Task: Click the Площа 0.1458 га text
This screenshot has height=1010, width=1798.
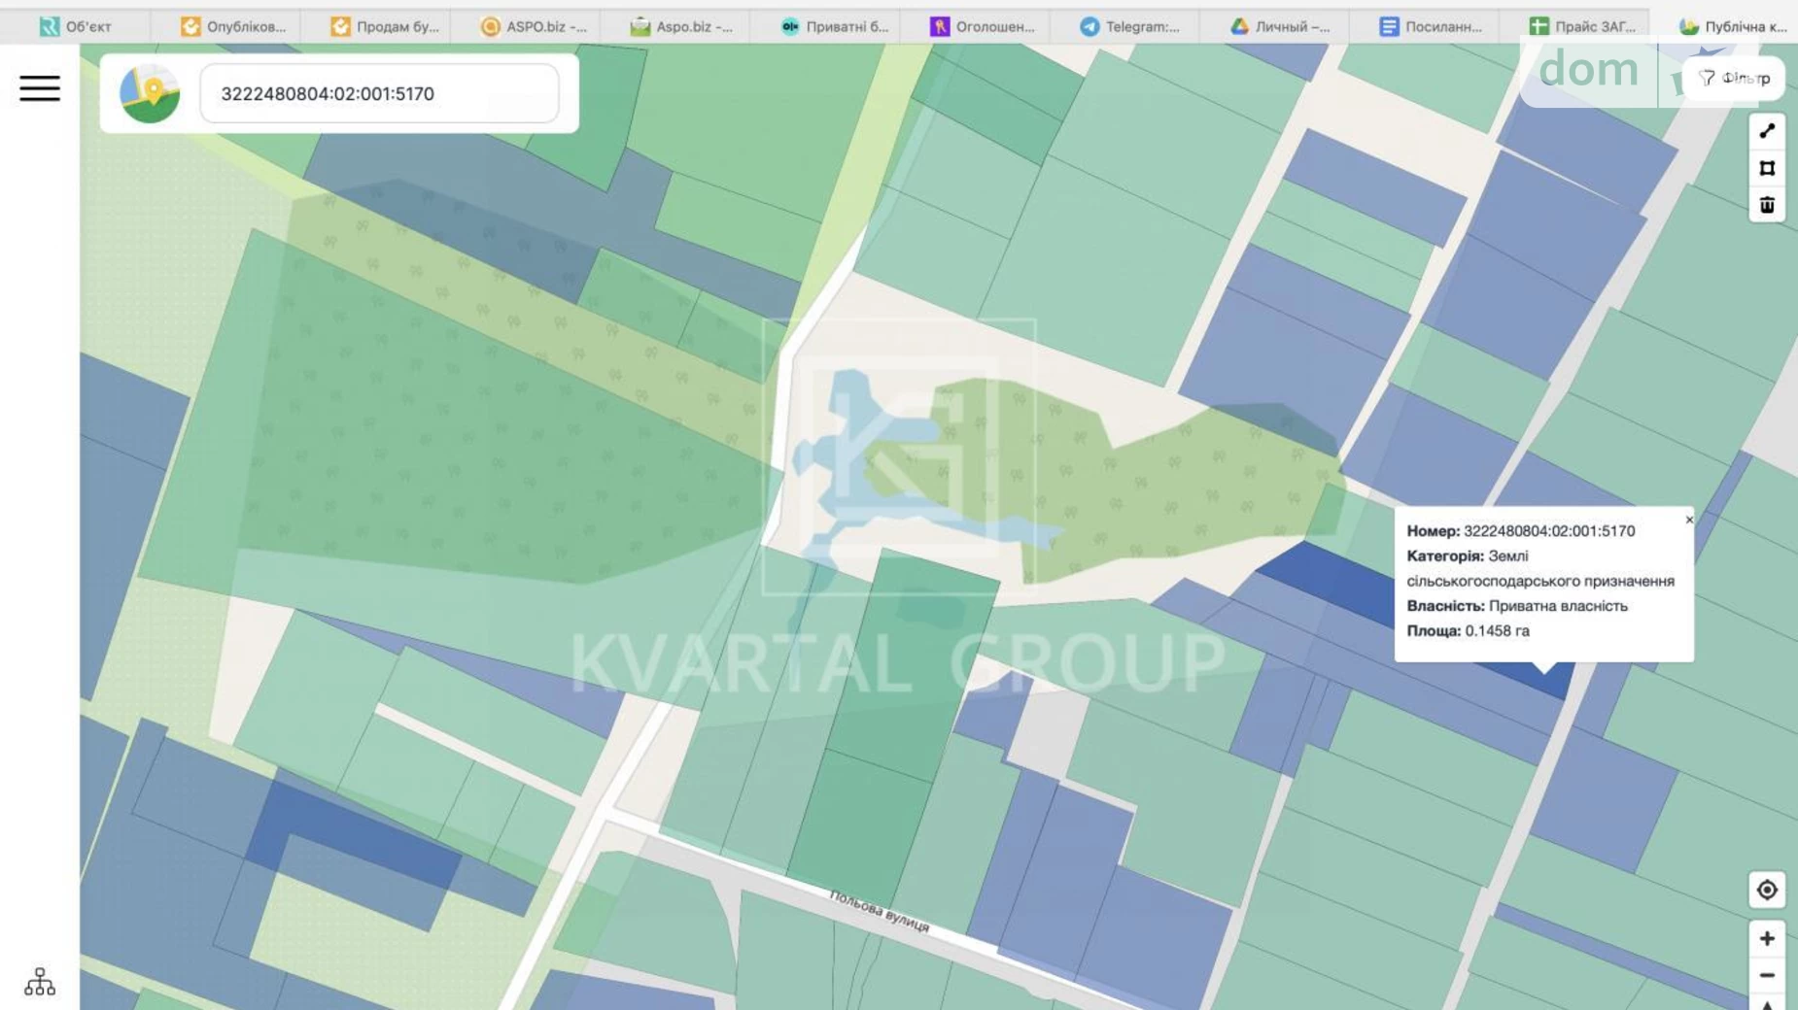Action: (x=1468, y=631)
